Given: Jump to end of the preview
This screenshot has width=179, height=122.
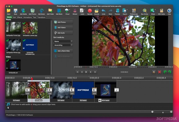Looking at the screenshot, I should click(95, 72).
